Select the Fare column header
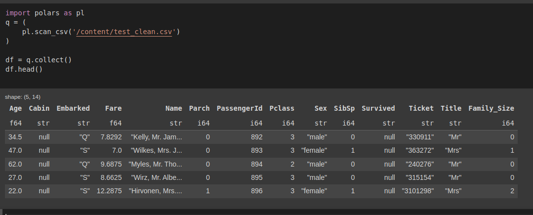Screen dimensions: 533x215 (x=113, y=108)
